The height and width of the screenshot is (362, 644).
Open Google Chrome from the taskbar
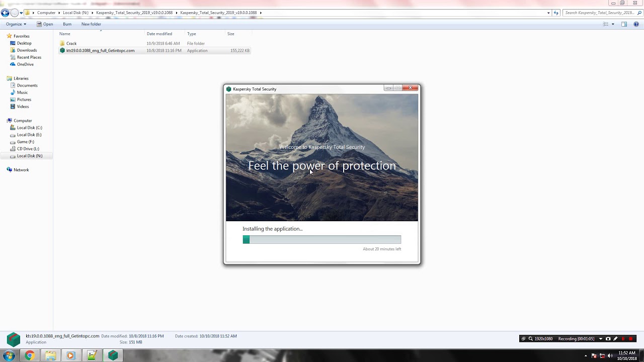click(x=30, y=355)
